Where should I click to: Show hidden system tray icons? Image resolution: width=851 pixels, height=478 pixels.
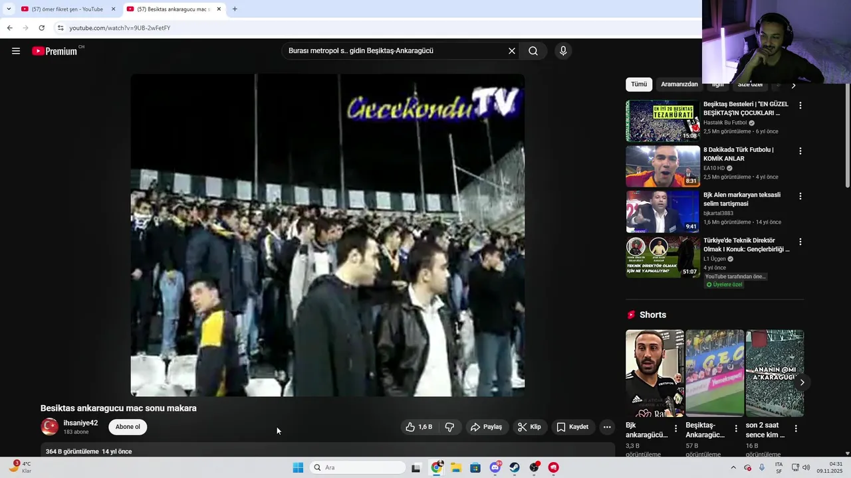click(x=733, y=467)
